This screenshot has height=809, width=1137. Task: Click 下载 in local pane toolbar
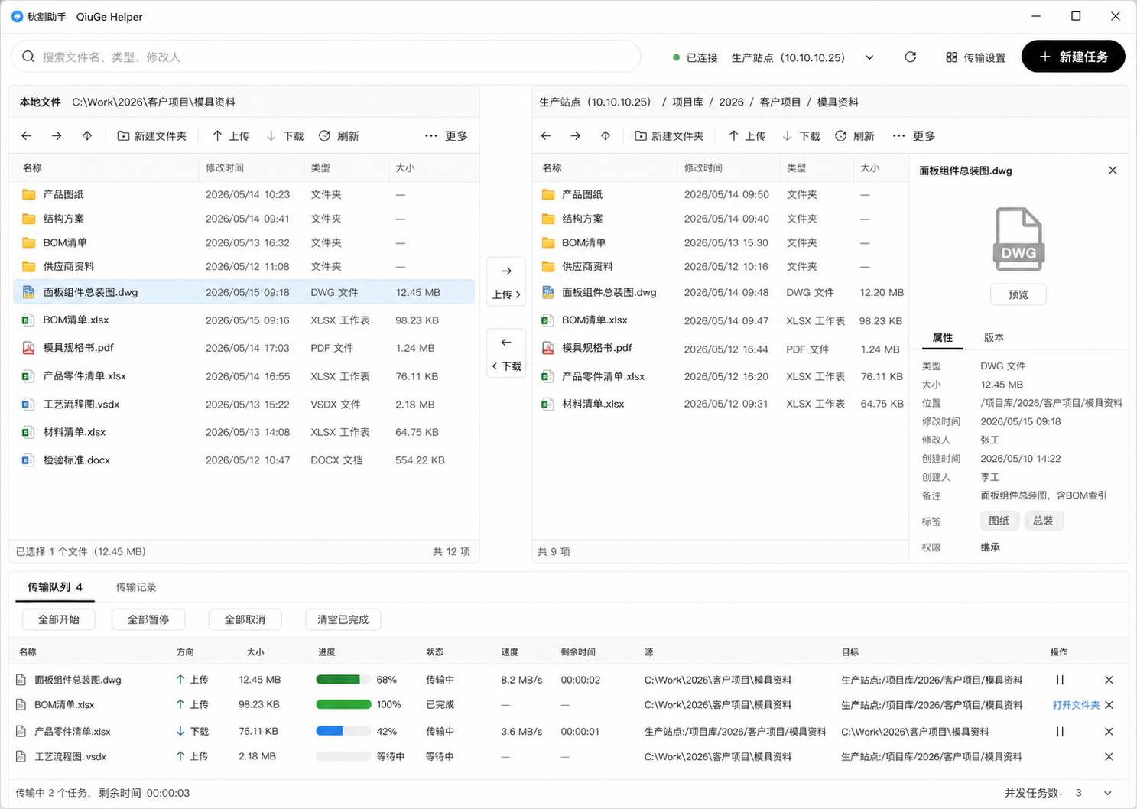click(x=284, y=135)
